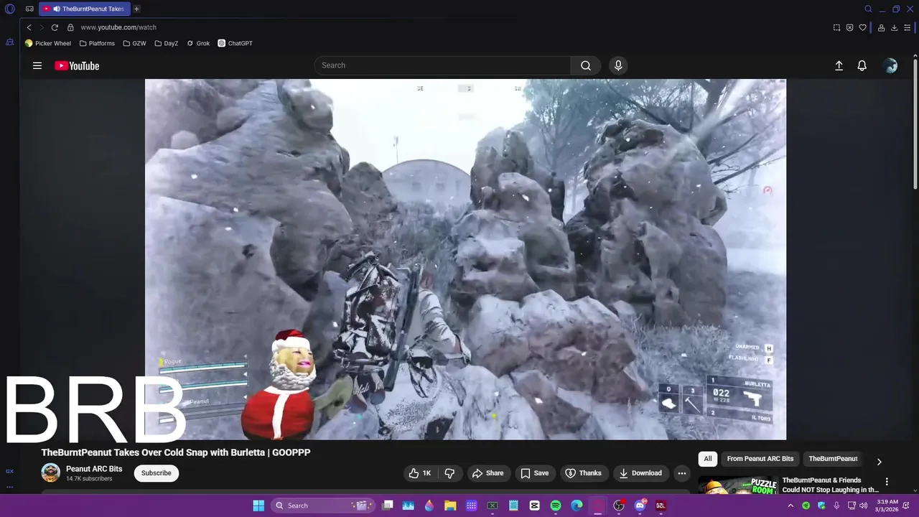Select the All filter chip
Screen dimensions: 919x517
click(708, 459)
